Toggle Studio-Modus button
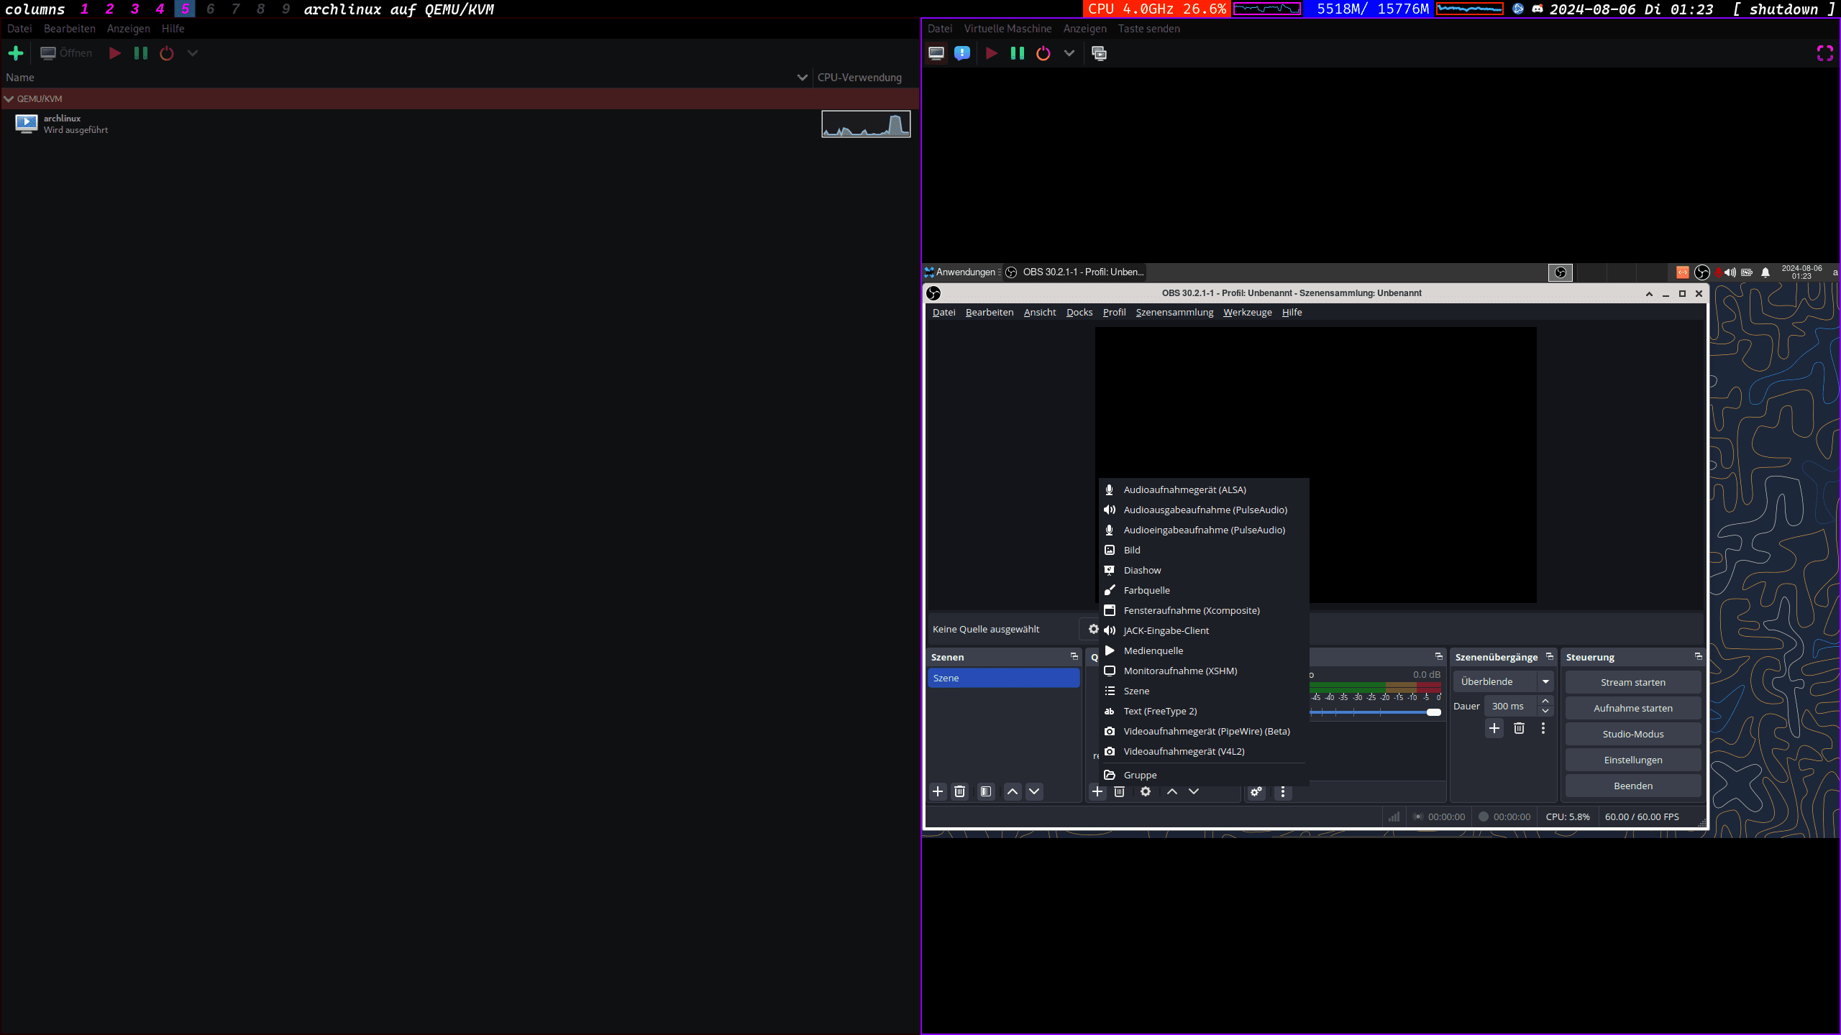1841x1035 pixels. [x=1633, y=734]
